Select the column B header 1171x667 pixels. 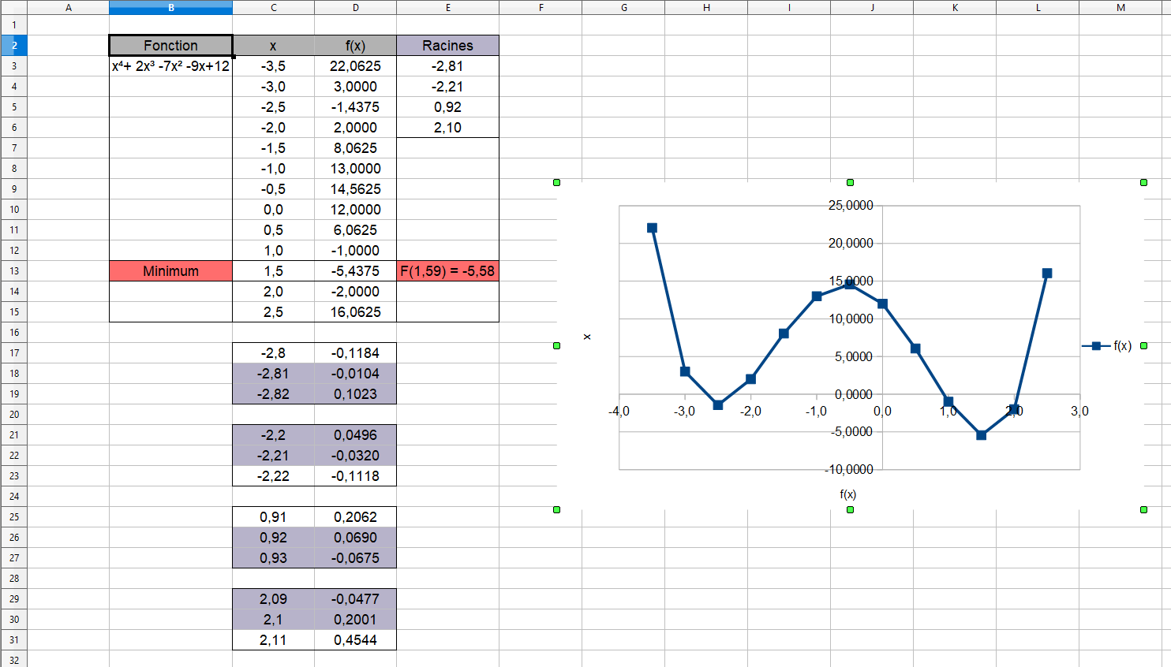pos(170,8)
